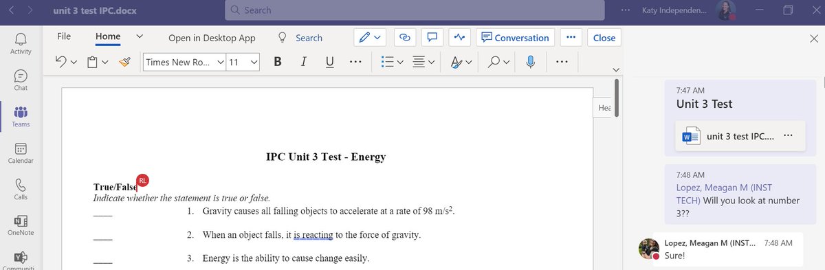Image resolution: width=825 pixels, height=270 pixels.
Task: Select the Teams icon in sidebar
Action: pyautogui.click(x=21, y=117)
